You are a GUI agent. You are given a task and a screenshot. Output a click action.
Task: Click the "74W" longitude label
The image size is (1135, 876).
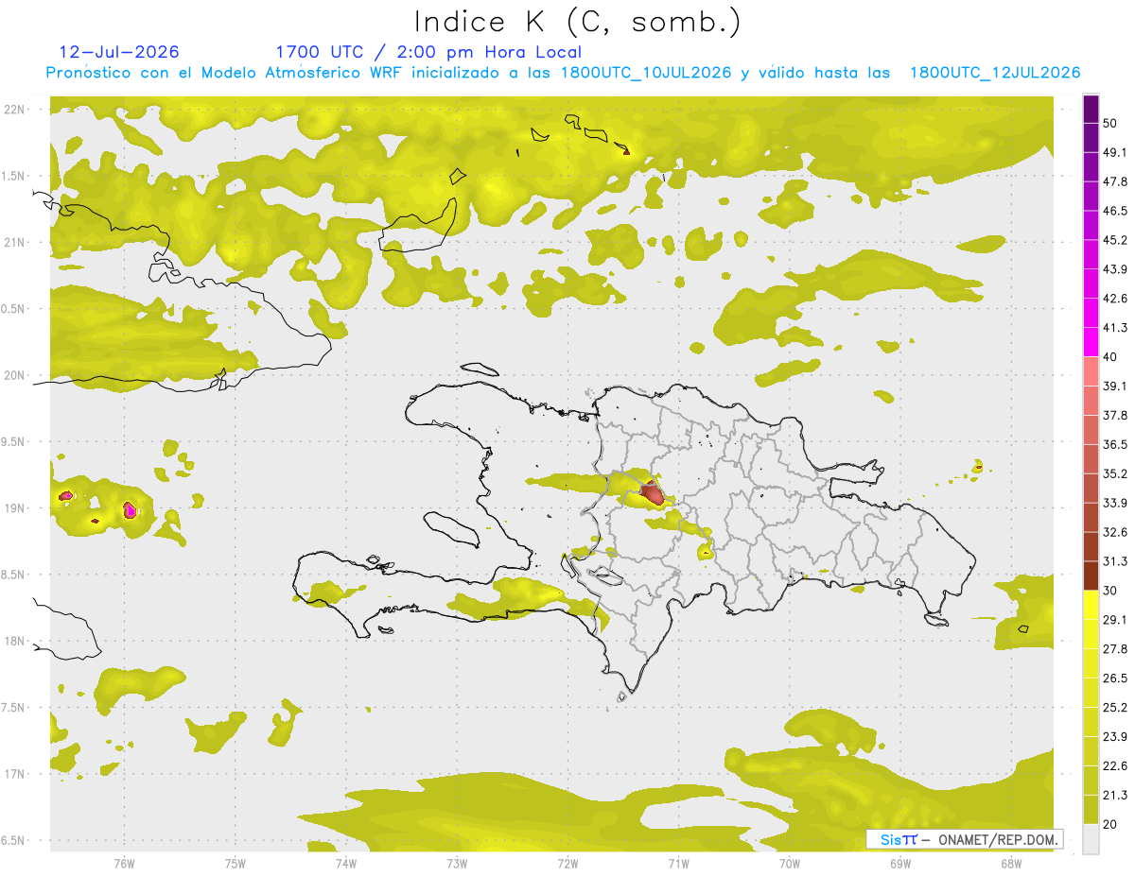(345, 863)
